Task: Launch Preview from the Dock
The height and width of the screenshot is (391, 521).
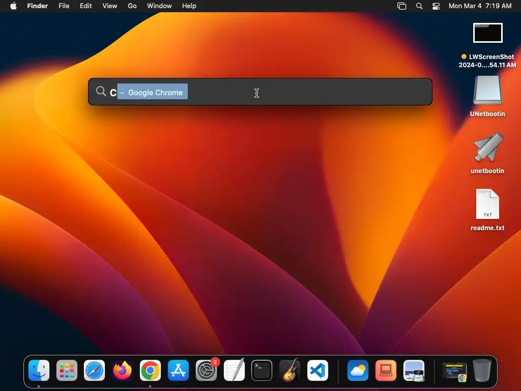Action: (x=414, y=371)
